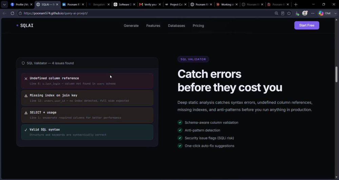Open the reader view icon in address bar
This screenshot has width=339, height=180.
(283, 13)
